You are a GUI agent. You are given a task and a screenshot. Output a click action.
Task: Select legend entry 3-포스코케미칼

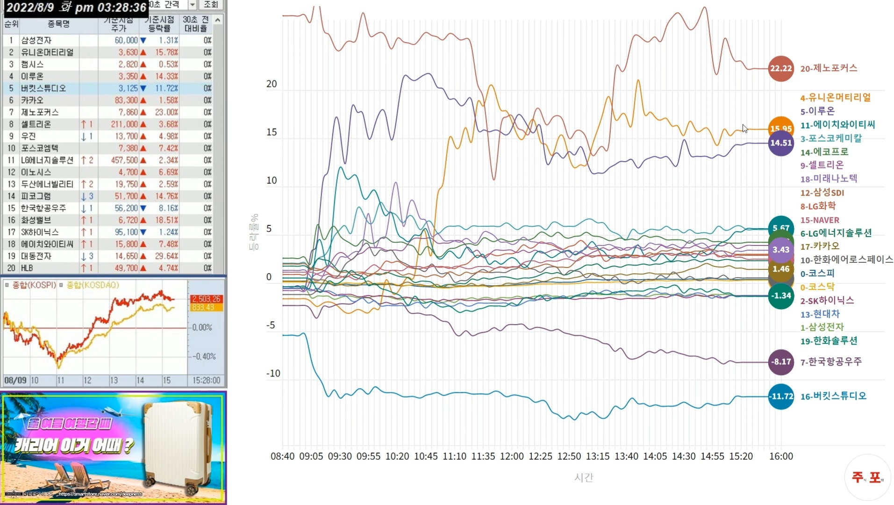(831, 138)
